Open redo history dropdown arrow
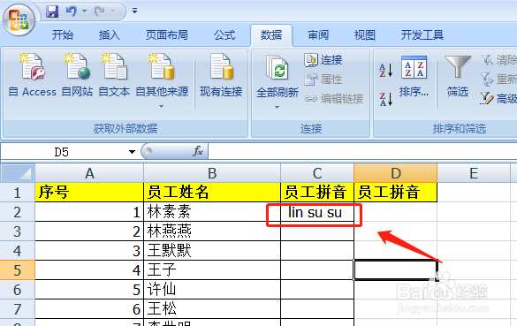The height and width of the screenshot is (326, 517). (113, 11)
